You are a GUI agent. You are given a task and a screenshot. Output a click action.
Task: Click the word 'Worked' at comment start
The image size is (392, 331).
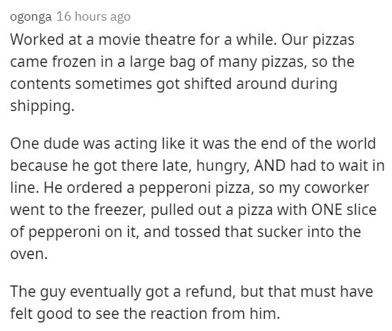pyautogui.click(x=37, y=40)
